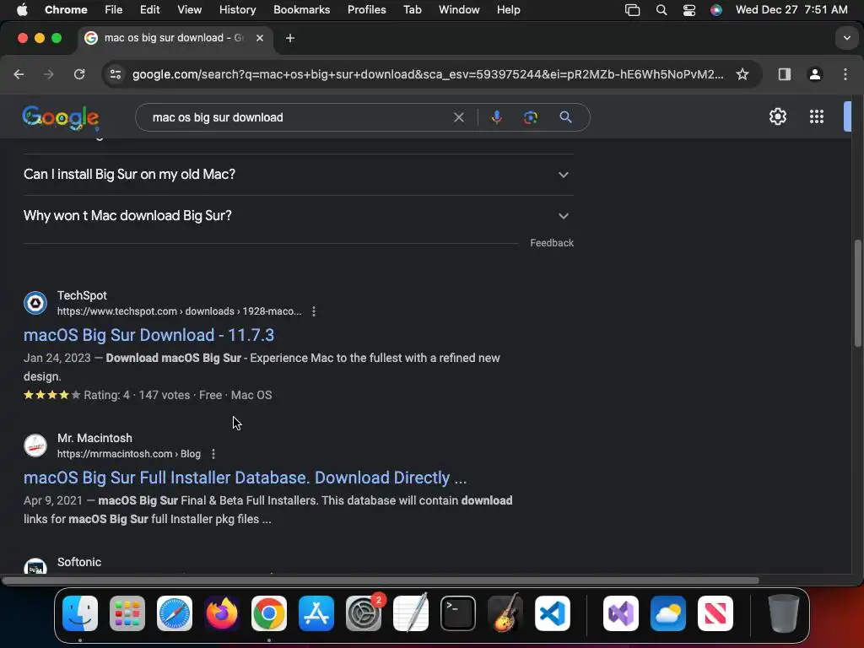Open the Tab menu
The height and width of the screenshot is (648, 864).
click(412, 10)
